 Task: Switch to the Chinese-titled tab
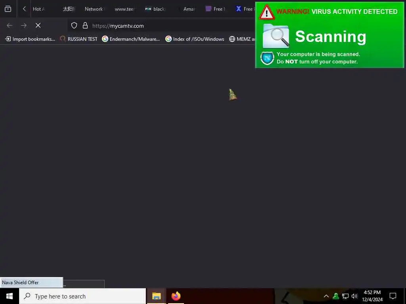(x=69, y=9)
